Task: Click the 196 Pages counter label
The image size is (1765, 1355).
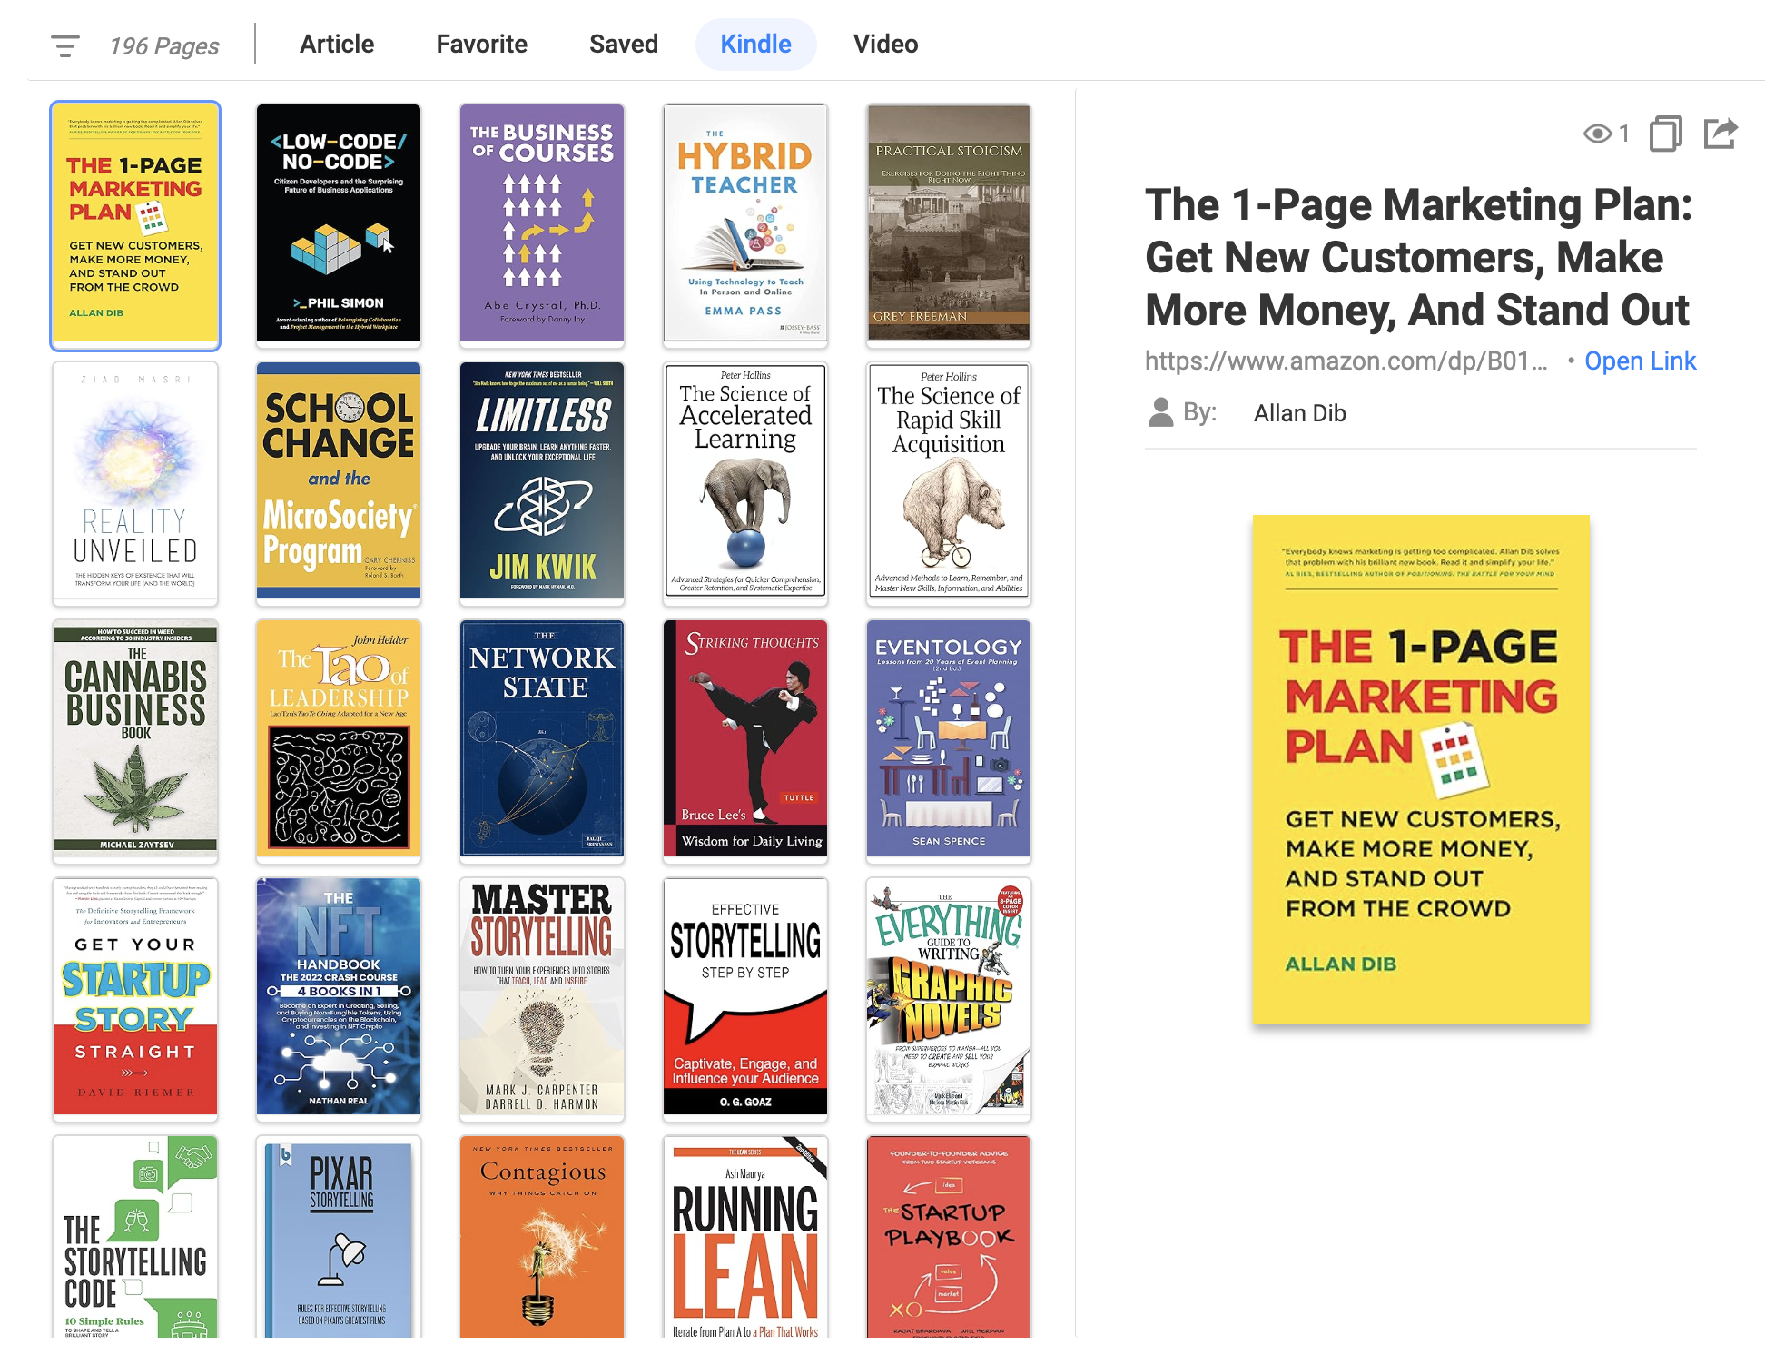Action: pos(164,46)
